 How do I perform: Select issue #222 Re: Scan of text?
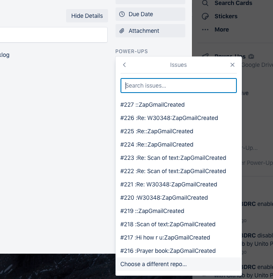tap(179, 171)
